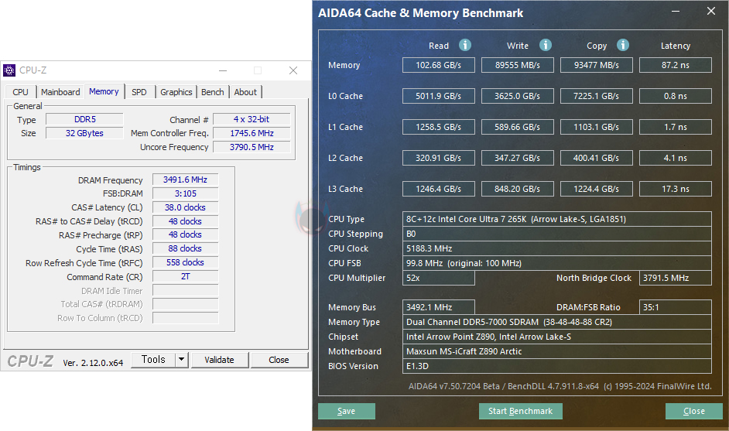Click the Type value DDR5 in CPU-Z
Screen dimensions: 729x431
tap(84, 119)
